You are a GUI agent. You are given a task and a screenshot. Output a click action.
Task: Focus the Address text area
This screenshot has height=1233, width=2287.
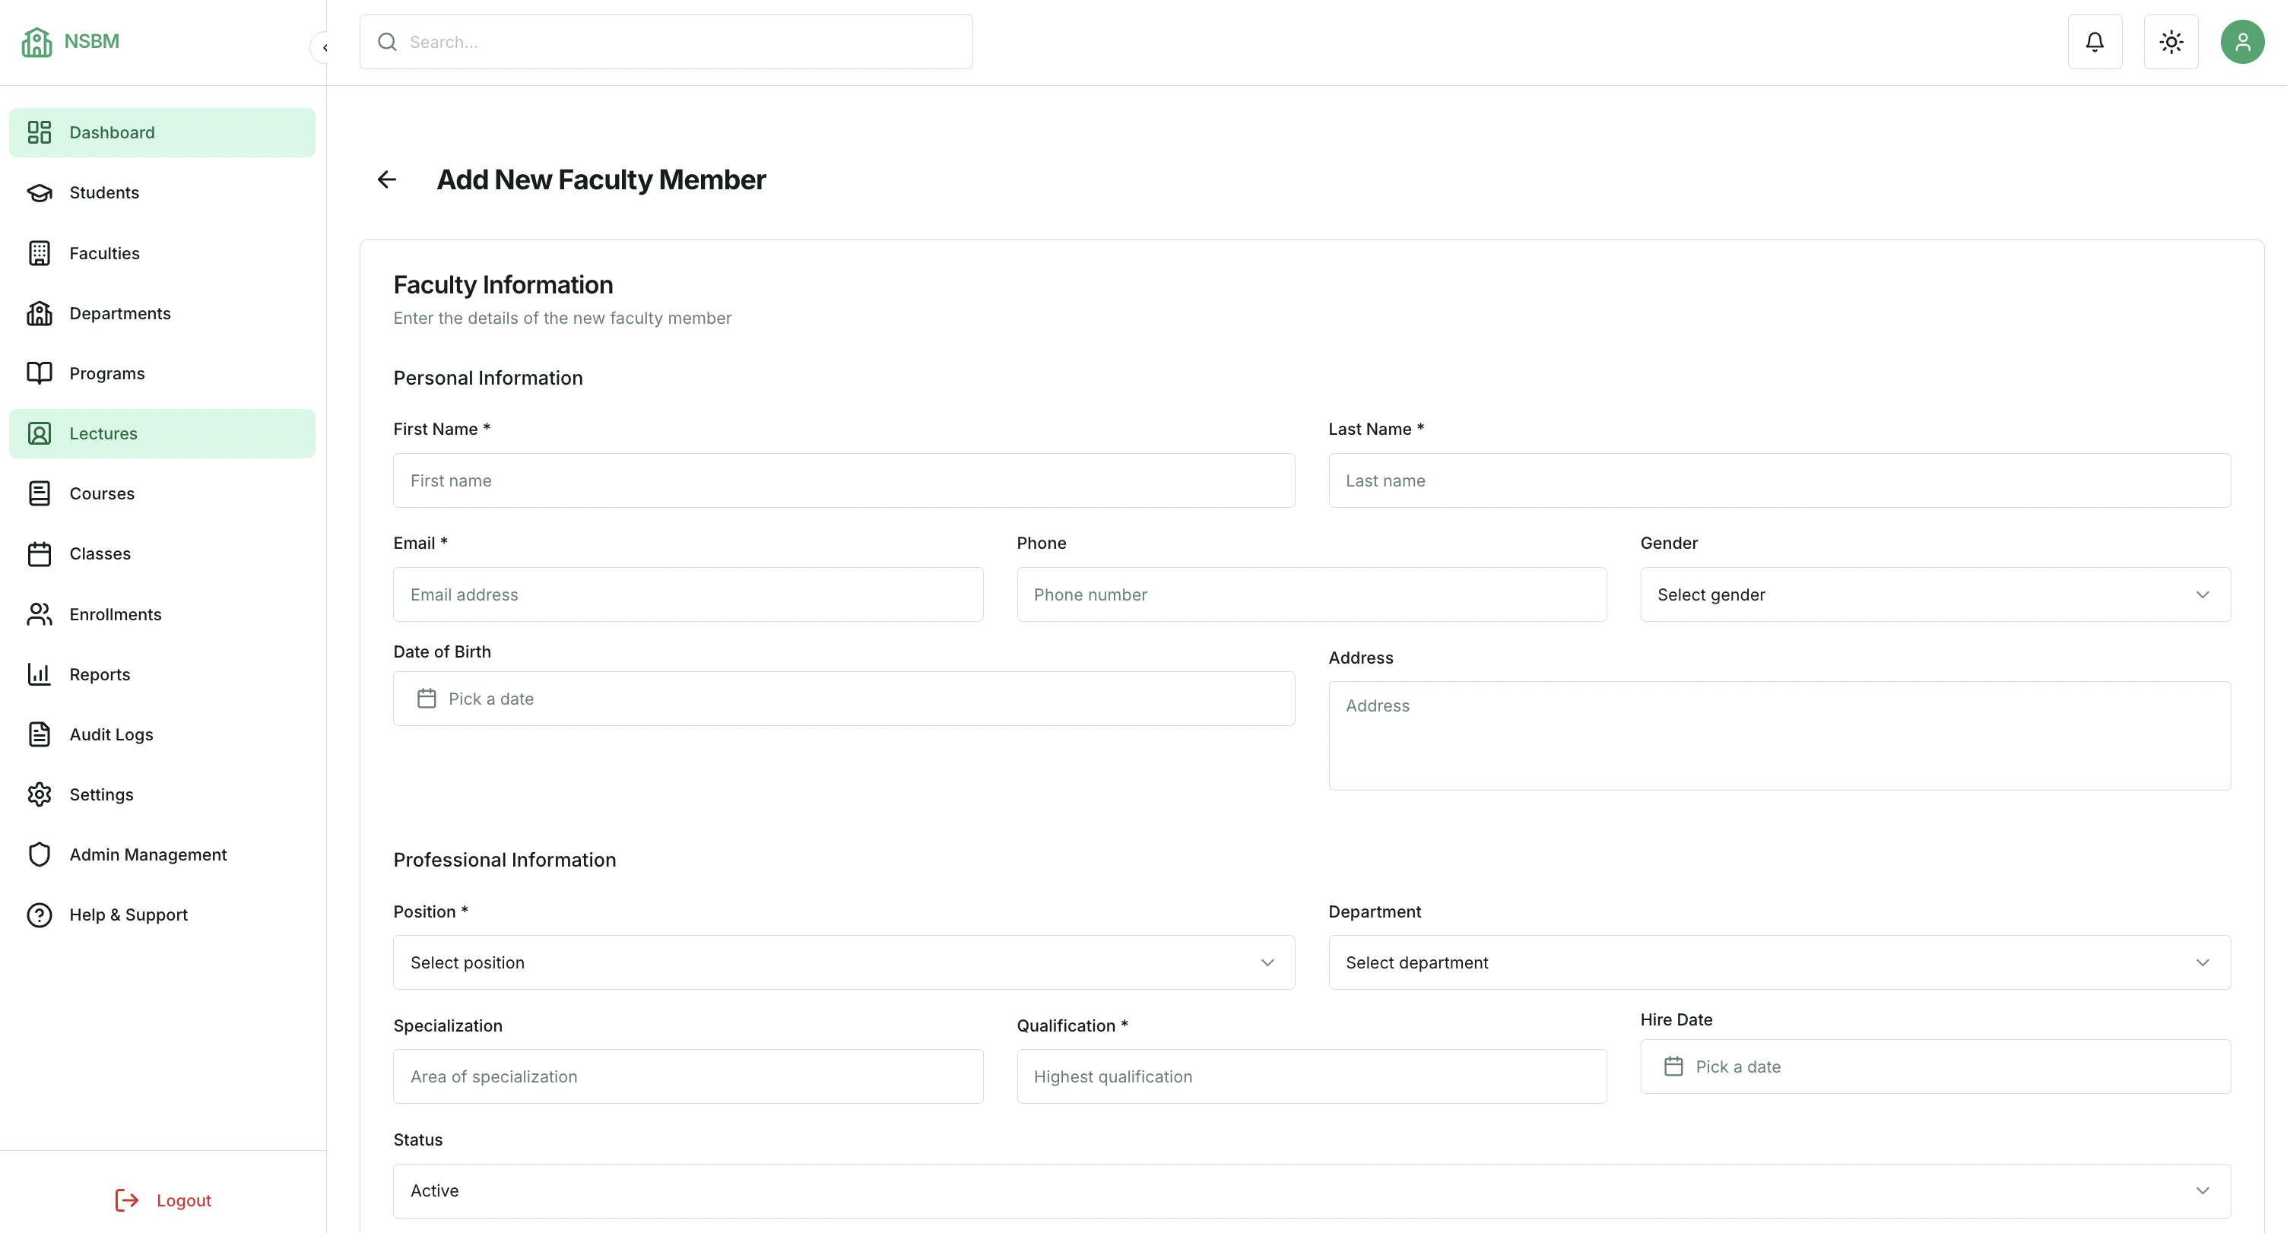pos(1778,735)
